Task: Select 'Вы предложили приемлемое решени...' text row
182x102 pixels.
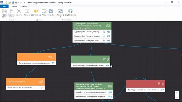Action: point(34,63)
